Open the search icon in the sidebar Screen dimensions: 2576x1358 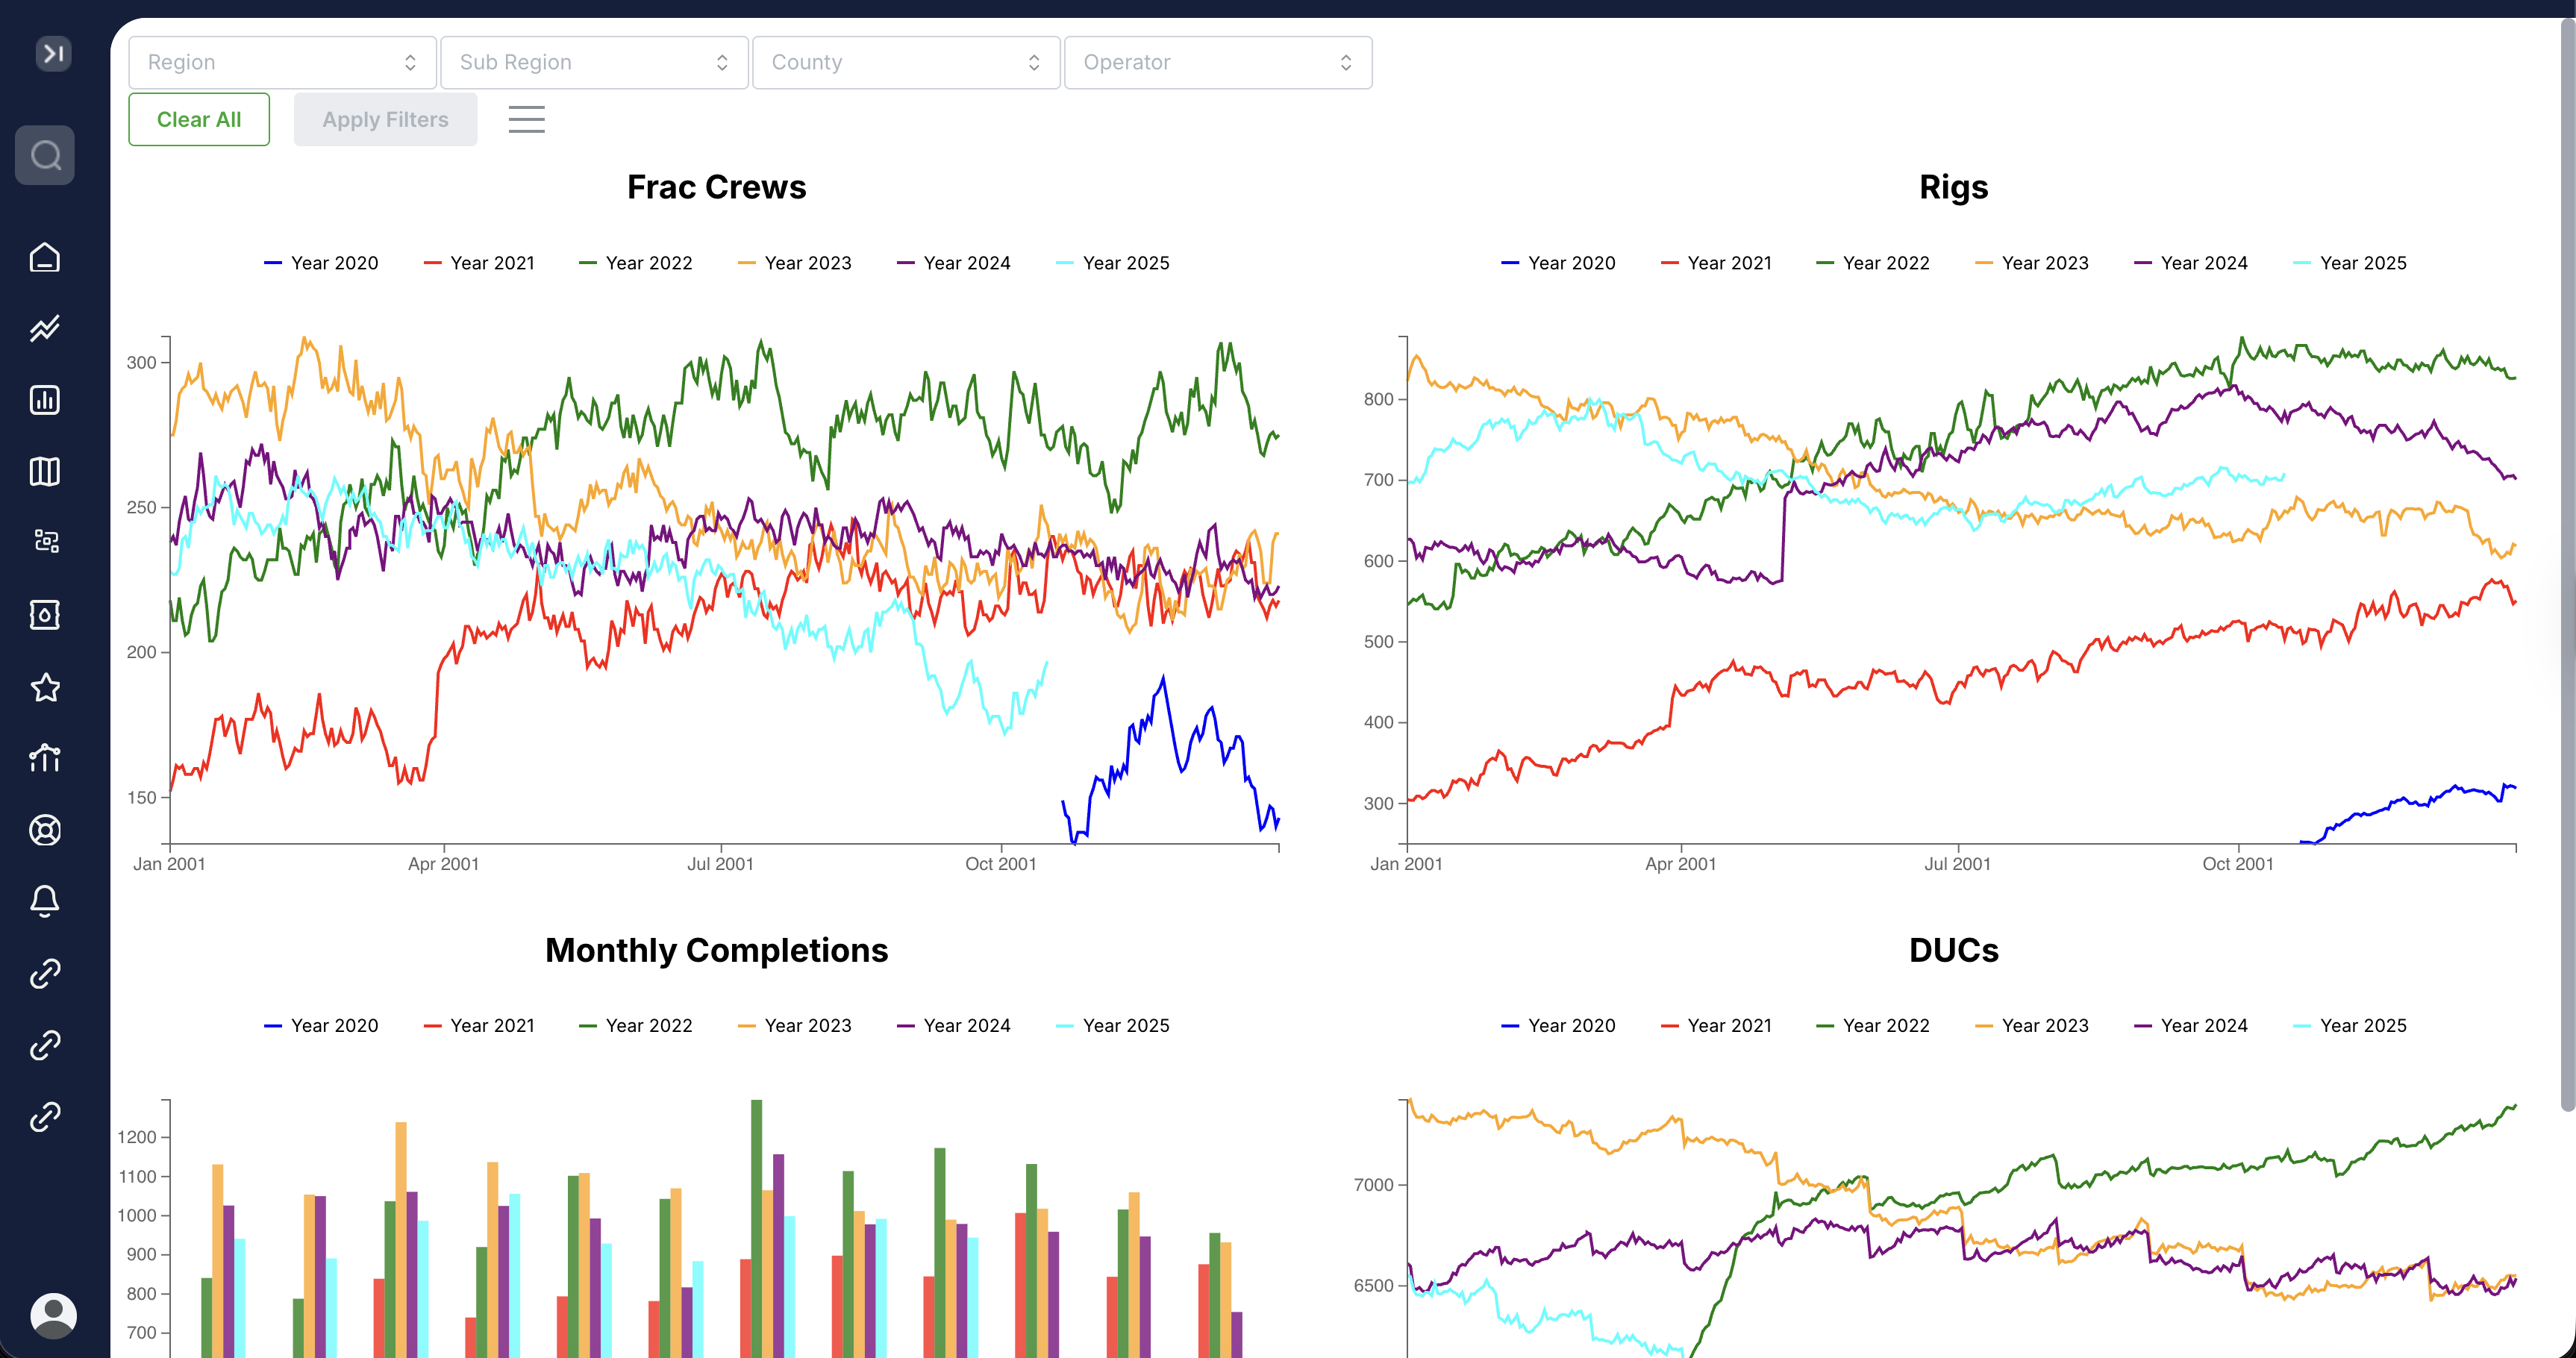click(45, 155)
